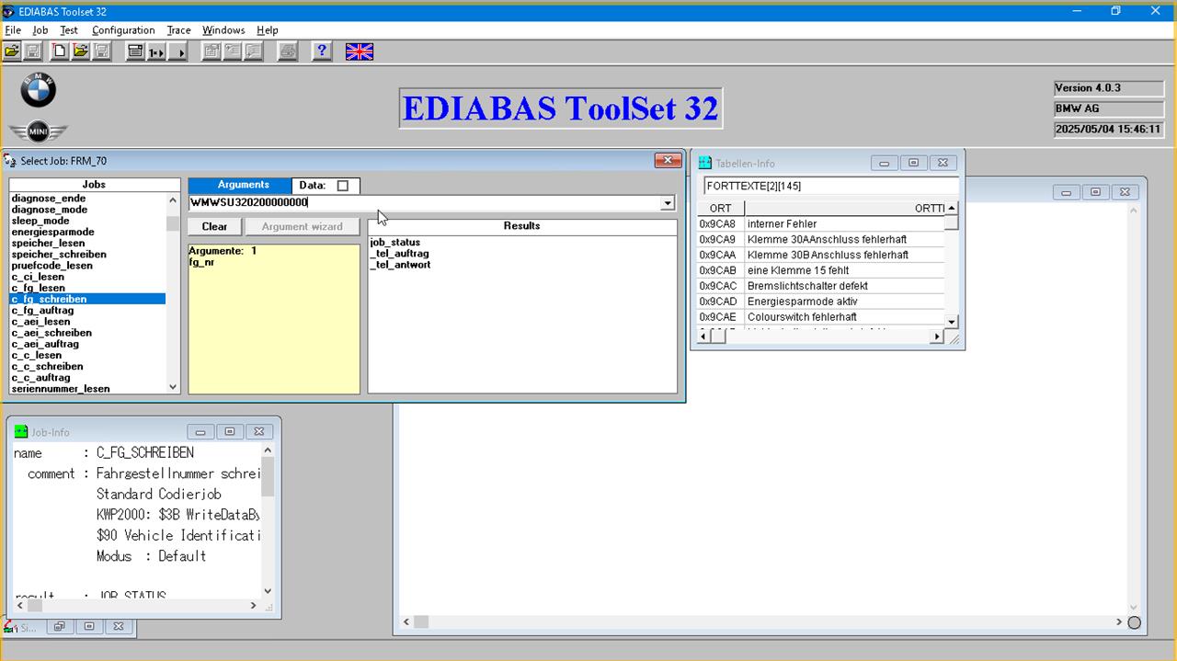Select the diagnose_mode job
The image size is (1177, 661).
coord(50,210)
